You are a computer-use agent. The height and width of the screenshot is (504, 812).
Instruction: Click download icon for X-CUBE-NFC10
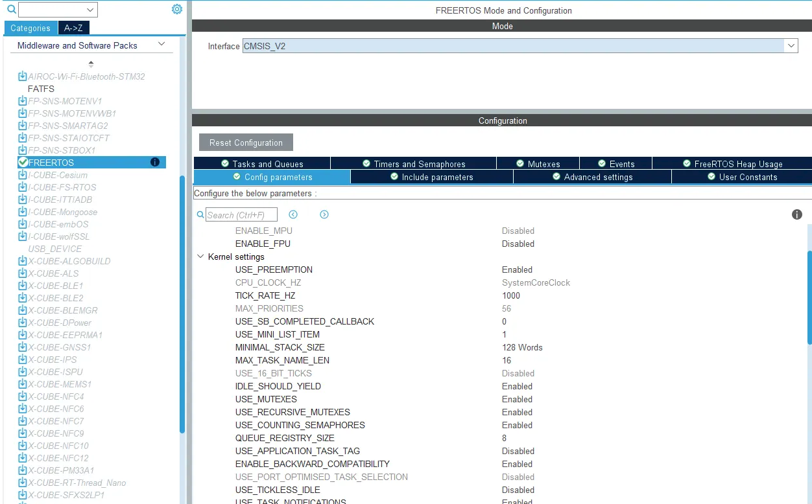click(x=23, y=445)
